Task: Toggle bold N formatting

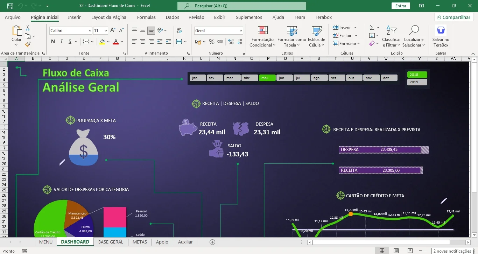Action: click(53, 42)
